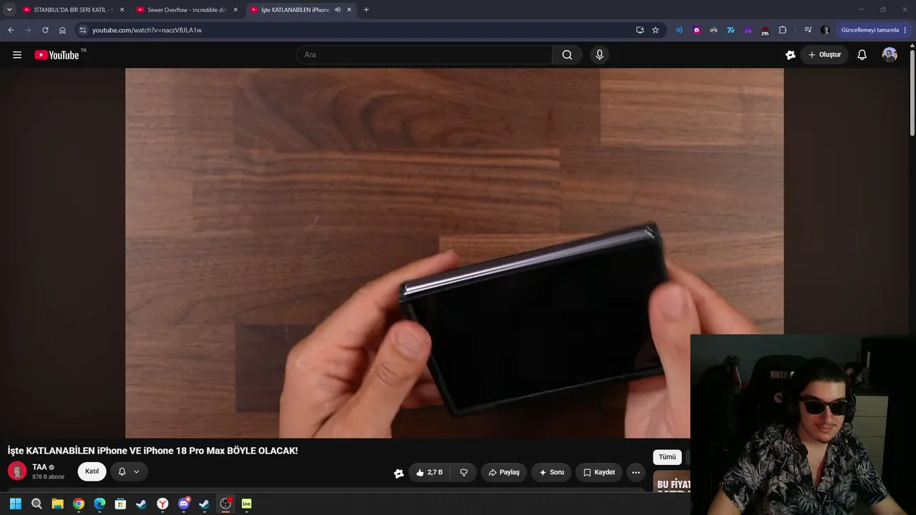The height and width of the screenshot is (515, 916).
Task: Open the Windows Start menu
Action: [x=16, y=504]
